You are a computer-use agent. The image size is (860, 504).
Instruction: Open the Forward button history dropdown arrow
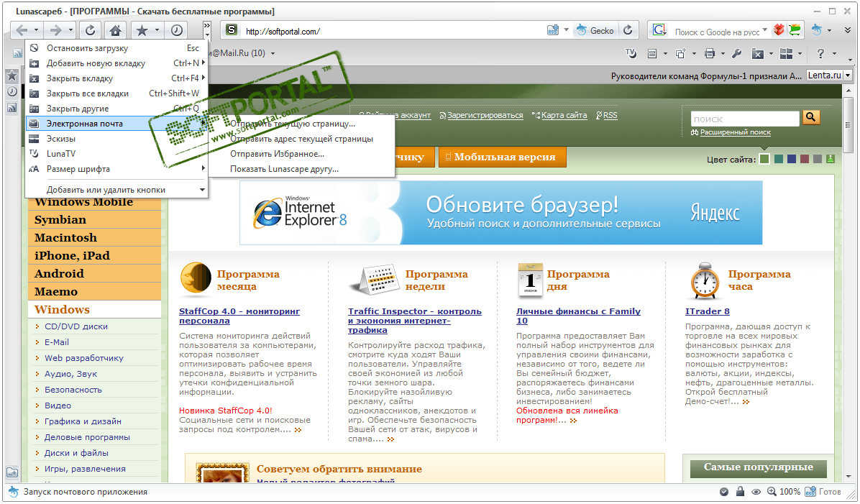[70, 30]
